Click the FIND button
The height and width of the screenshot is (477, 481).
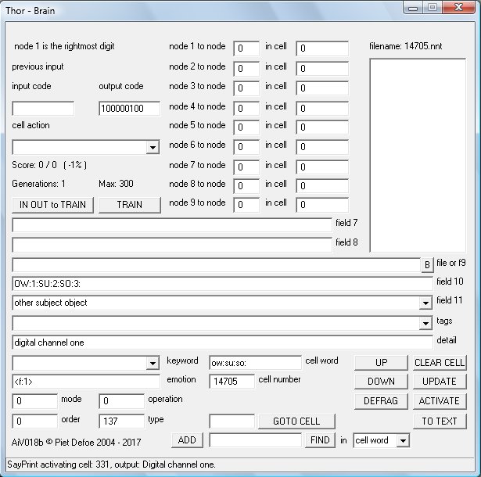(x=320, y=440)
